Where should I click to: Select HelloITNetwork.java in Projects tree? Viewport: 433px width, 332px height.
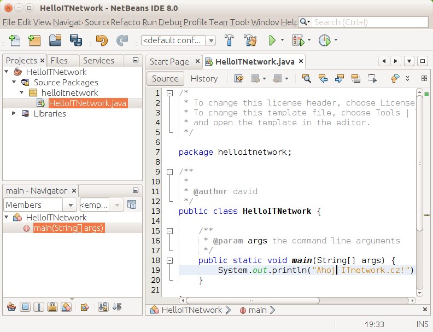coord(87,103)
